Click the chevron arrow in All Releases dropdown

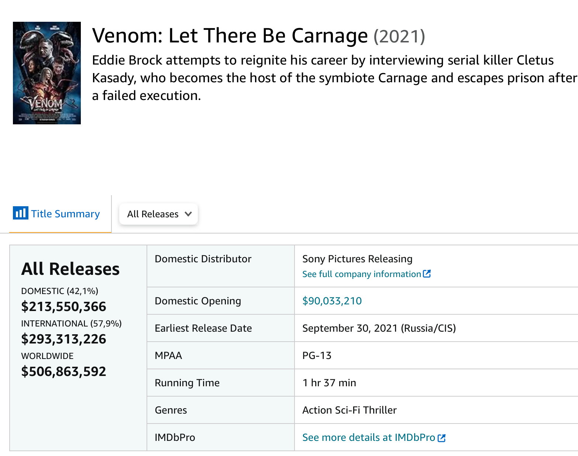tap(188, 214)
